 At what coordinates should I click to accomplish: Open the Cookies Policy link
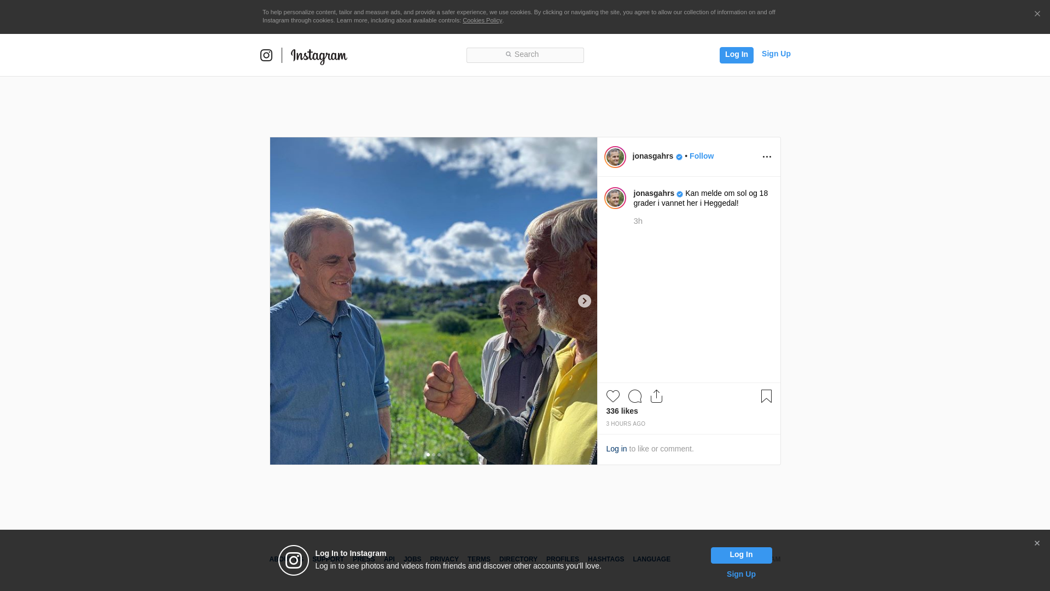(482, 20)
